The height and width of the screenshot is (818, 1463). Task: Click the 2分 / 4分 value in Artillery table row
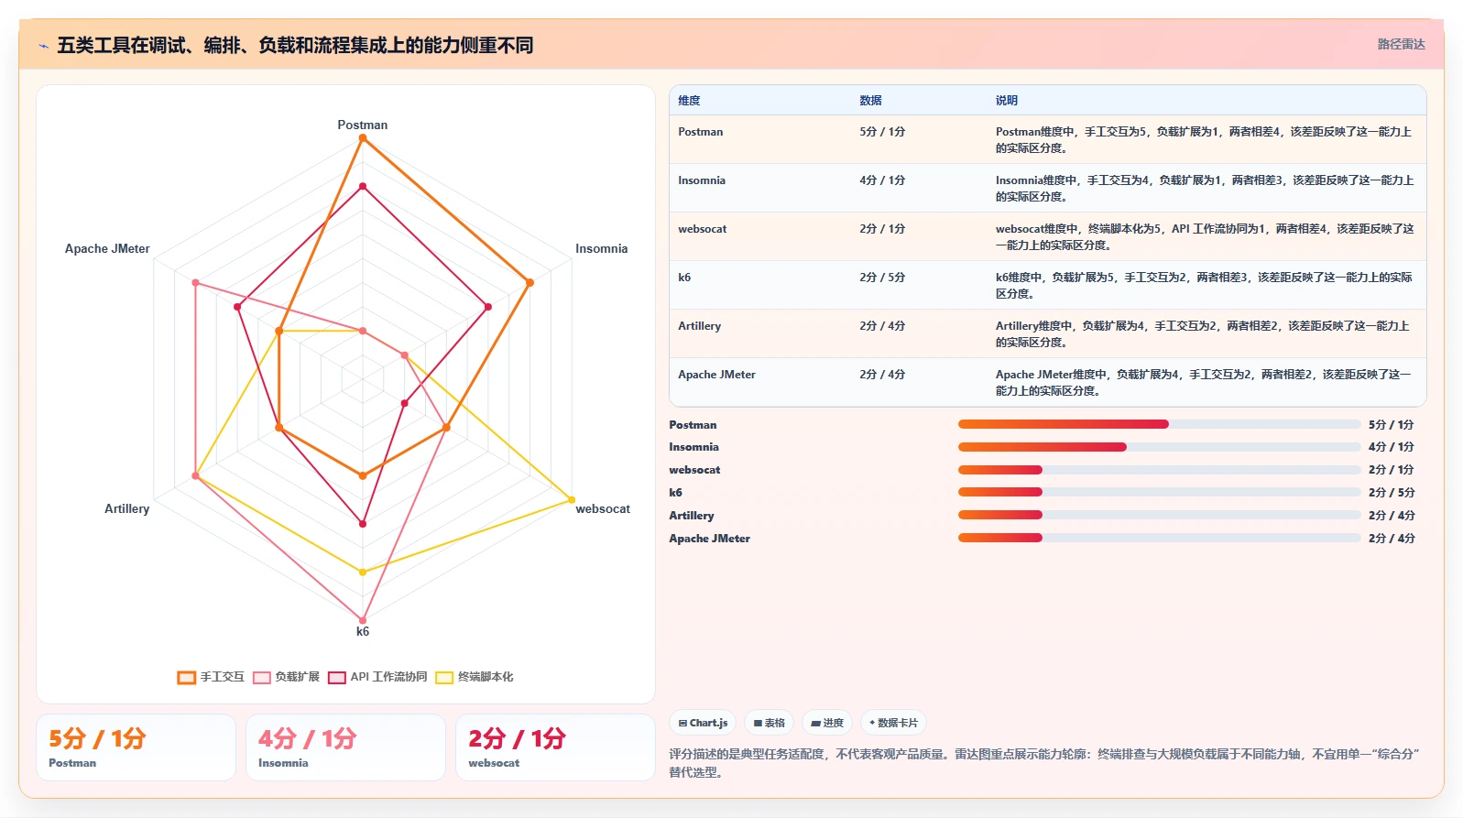882,326
